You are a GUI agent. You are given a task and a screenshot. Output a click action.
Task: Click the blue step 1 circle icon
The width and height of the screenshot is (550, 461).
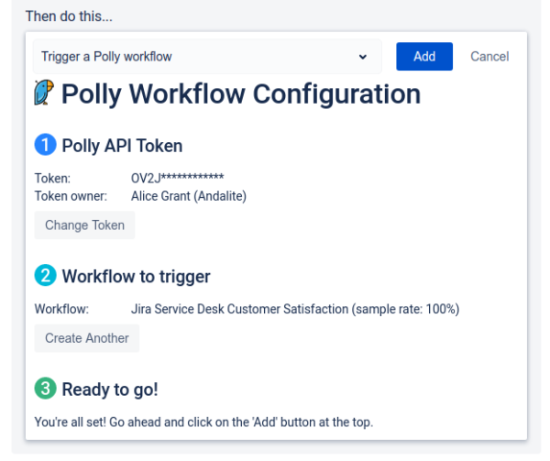tap(45, 145)
